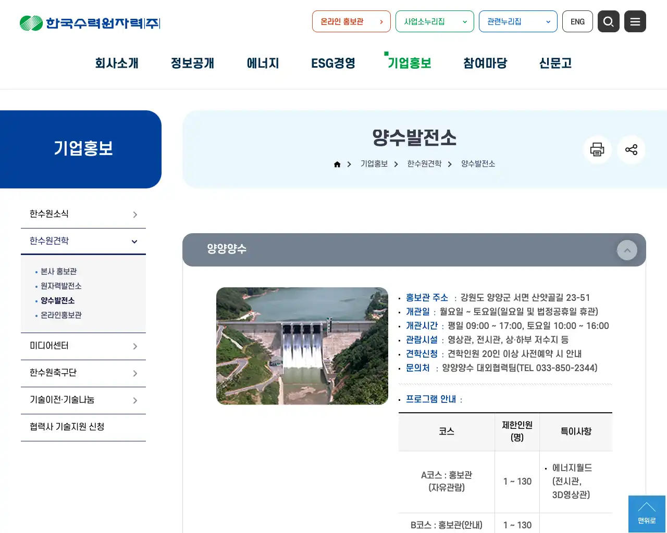Click 기업홍보 in the breadcrumb
Screen dimensions: 667x533
click(374, 164)
